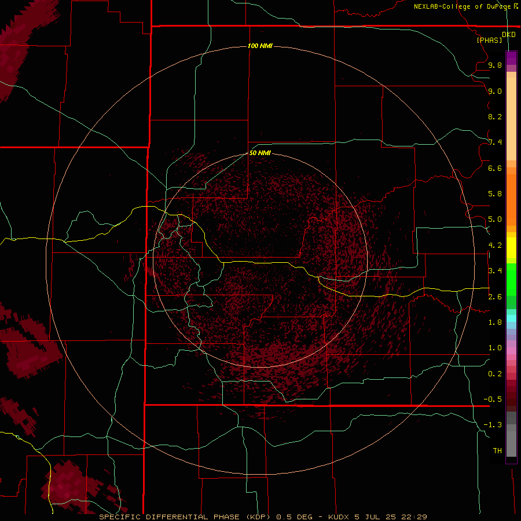Click the pink swatch near 1.0 on the legend
The image size is (521, 521).
click(x=511, y=351)
